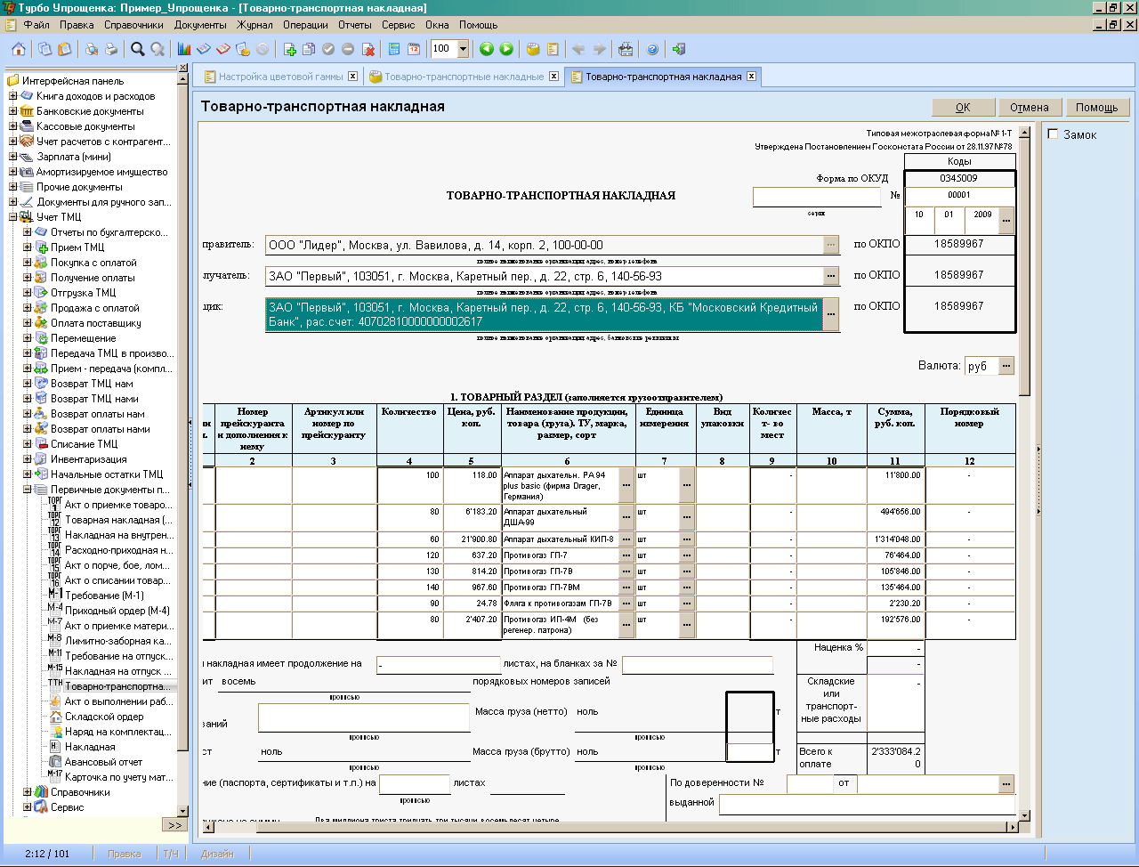
Task: Open the bar chart report icon
Action: [184, 50]
